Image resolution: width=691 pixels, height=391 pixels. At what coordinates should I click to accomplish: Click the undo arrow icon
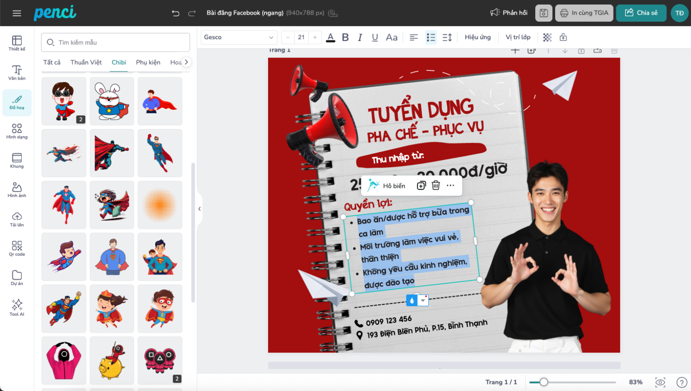coord(176,13)
